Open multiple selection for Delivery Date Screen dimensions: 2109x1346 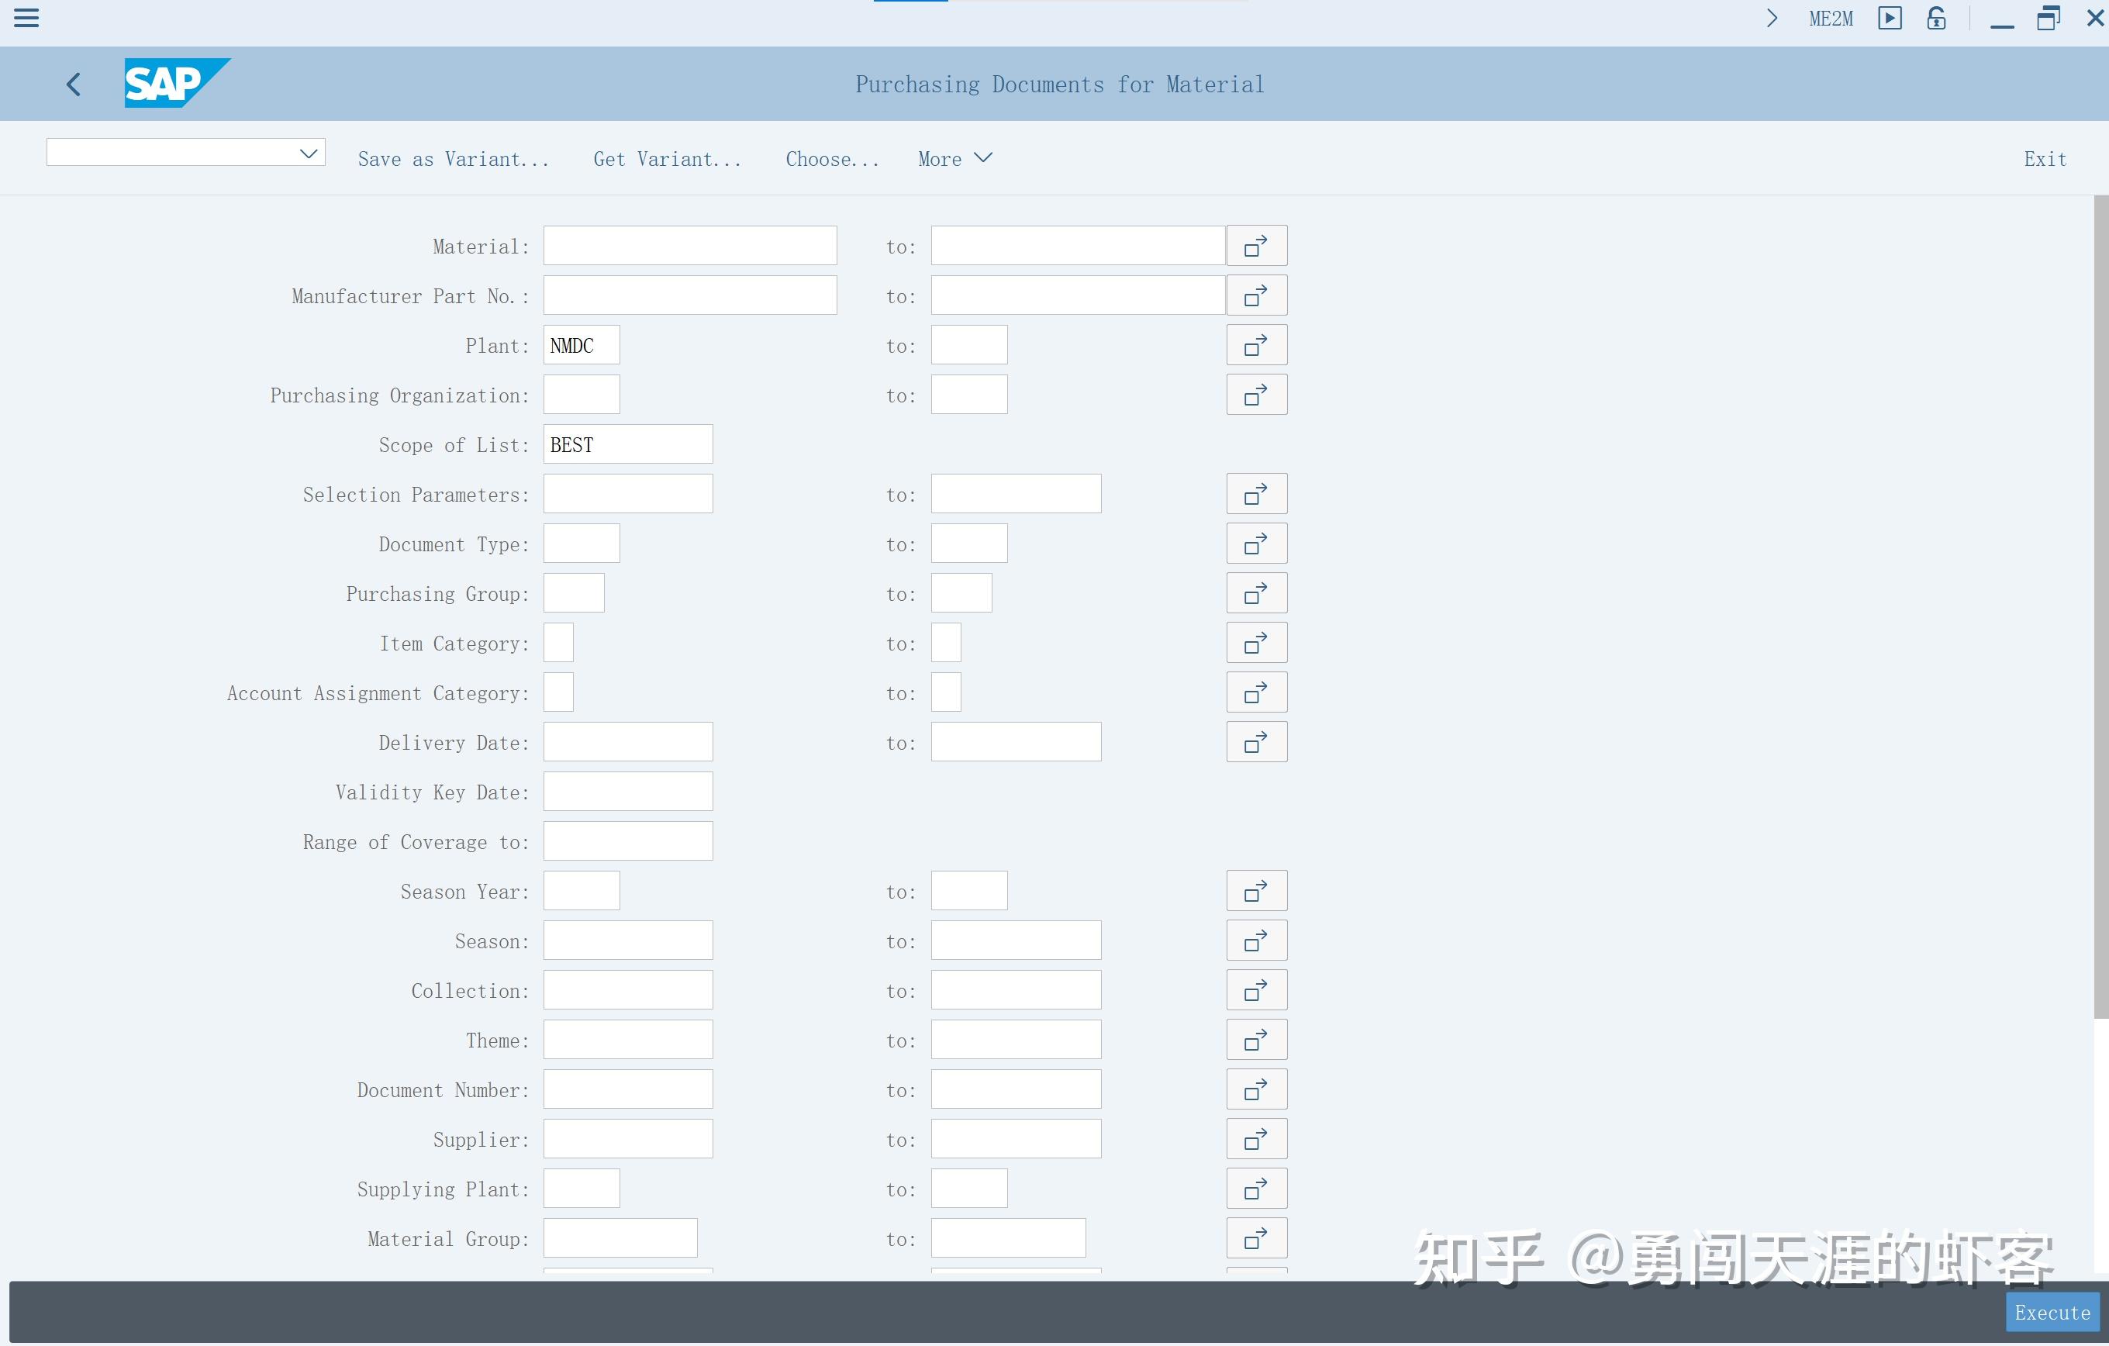click(x=1256, y=741)
